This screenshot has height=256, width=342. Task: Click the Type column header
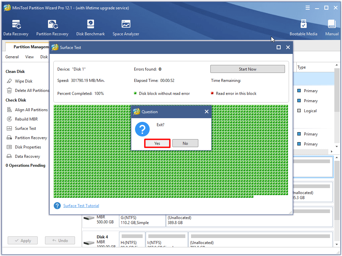pos(302,67)
